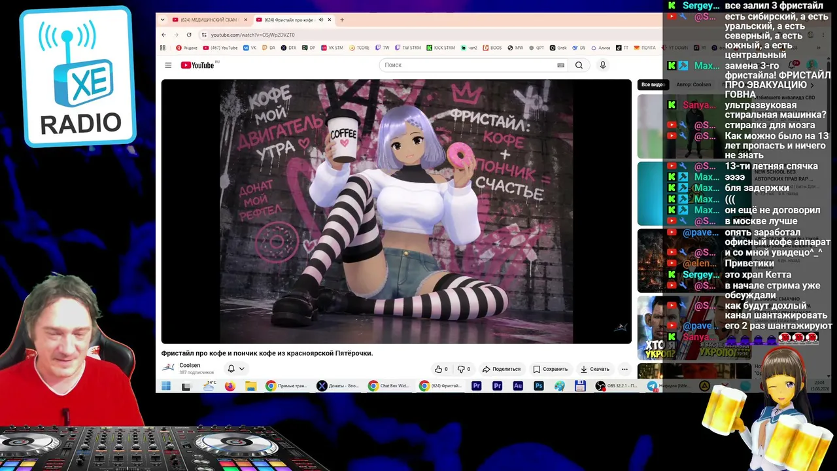Click the Скачать download button
This screenshot has width=837, height=471.
click(595, 369)
